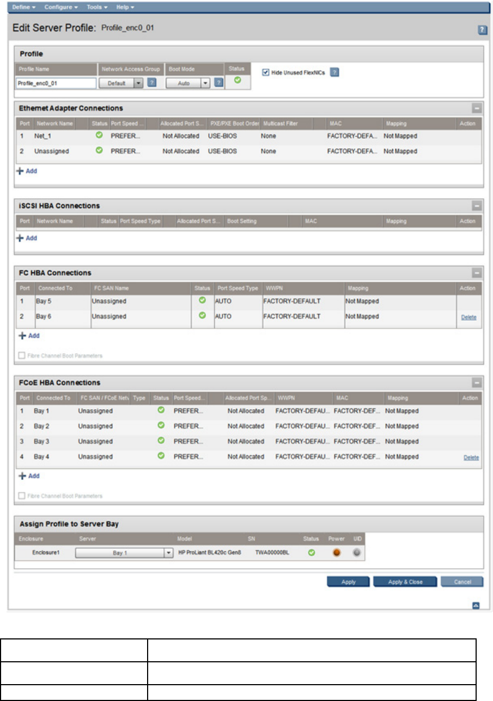The image size is (493, 701).
Task: Click the grey UID indicator icon
Action: [x=357, y=553]
